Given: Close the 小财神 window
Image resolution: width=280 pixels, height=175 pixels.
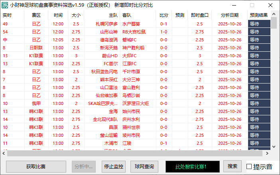Looking at the screenshot, I should click(x=270, y=5).
